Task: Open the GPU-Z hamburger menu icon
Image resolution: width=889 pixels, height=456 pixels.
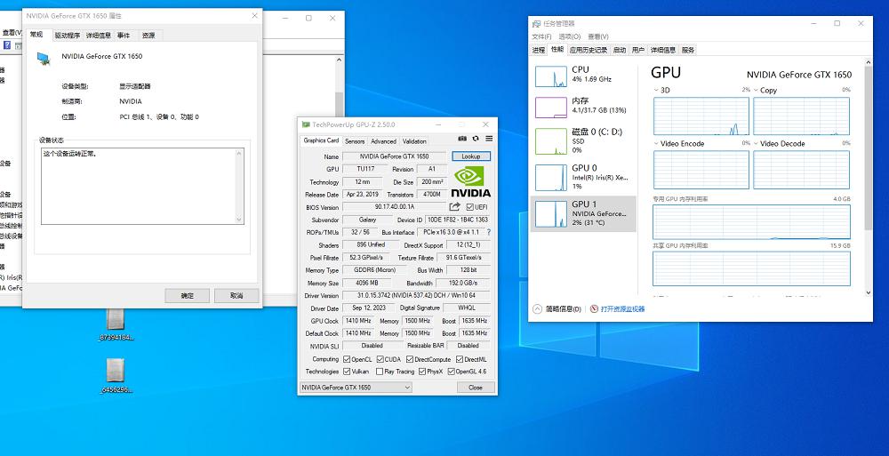Action: (x=489, y=139)
